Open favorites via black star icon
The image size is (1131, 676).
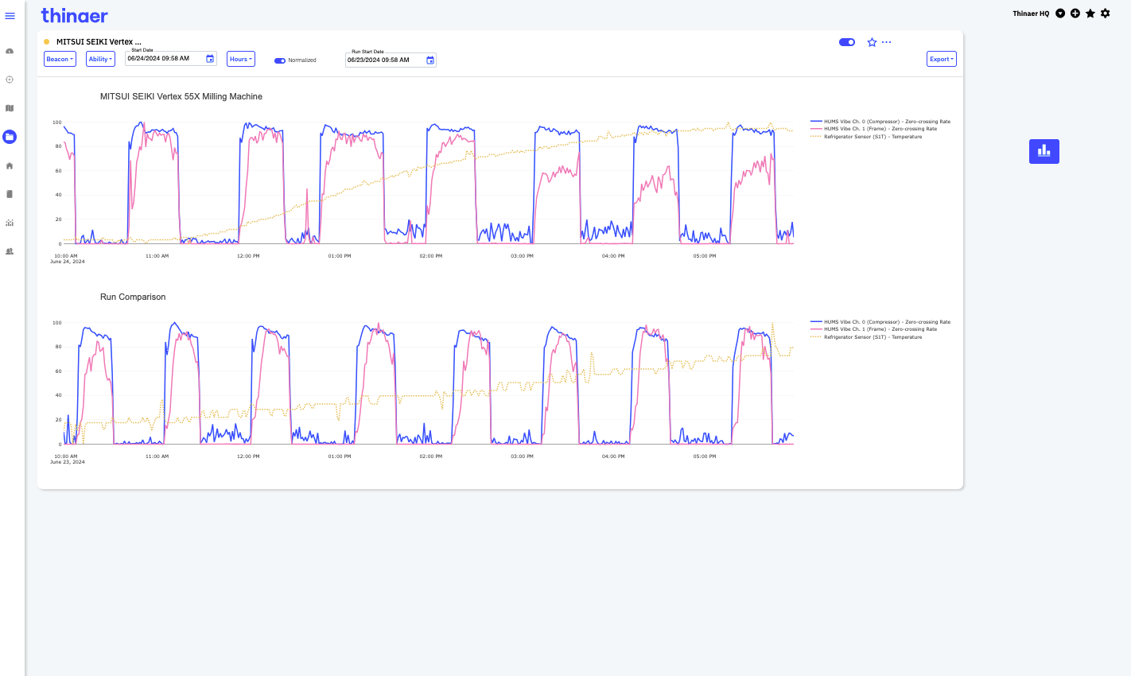tap(1090, 14)
